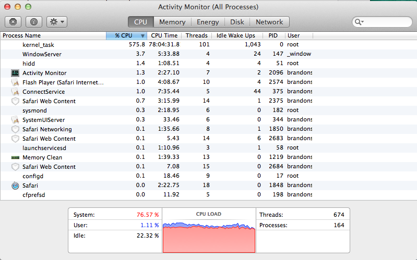Click the ConnectService process icon
417x260 pixels.
[15, 92]
